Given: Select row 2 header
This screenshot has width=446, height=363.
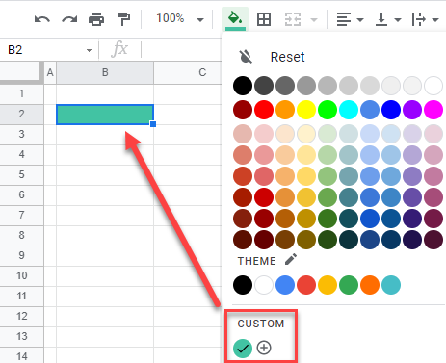Looking at the screenshot, I should (x=21, y=114).
